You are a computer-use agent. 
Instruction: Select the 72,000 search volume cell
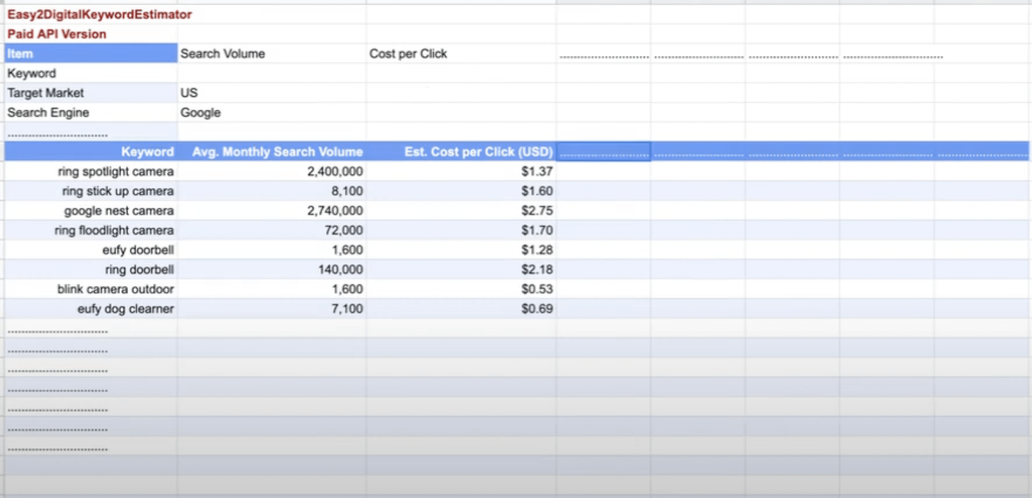tap(272, 230)
